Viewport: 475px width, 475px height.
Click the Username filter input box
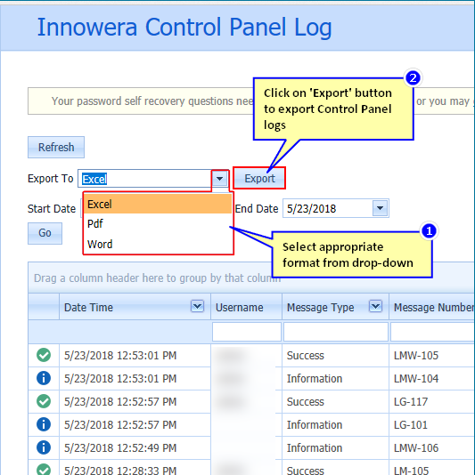point(247,332)
